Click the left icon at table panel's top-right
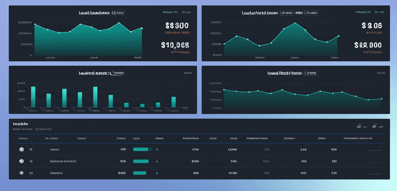 tap(359, 126)
